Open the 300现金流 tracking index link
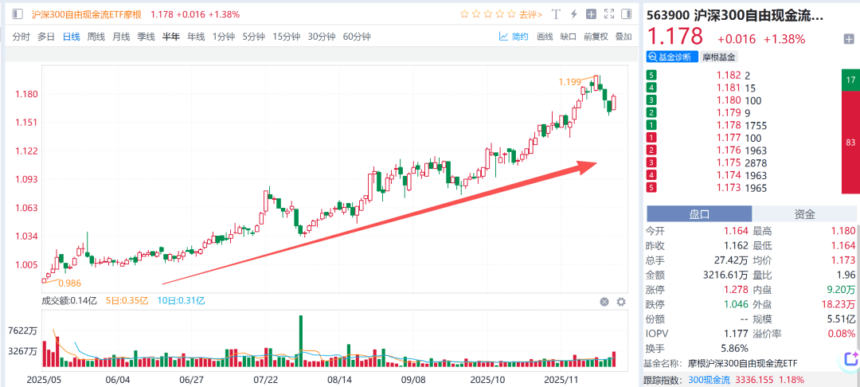The height and width of the screenshot is (387, 860). pos(709,379)
